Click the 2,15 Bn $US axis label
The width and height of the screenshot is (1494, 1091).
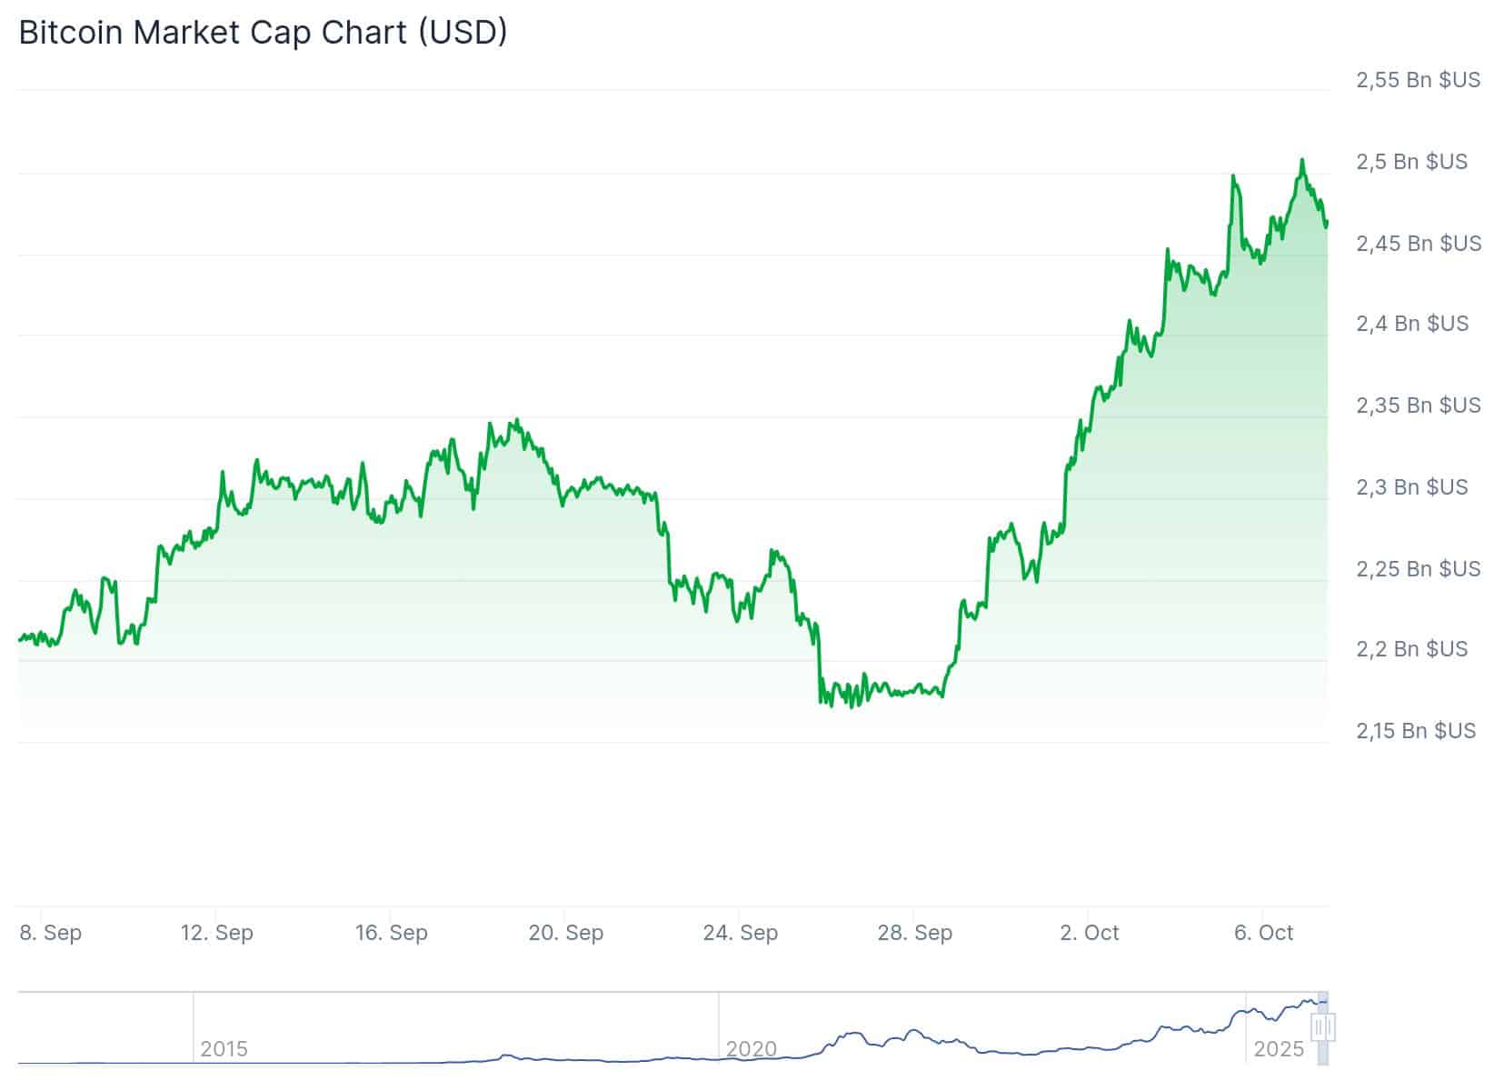click(1416, 731)
